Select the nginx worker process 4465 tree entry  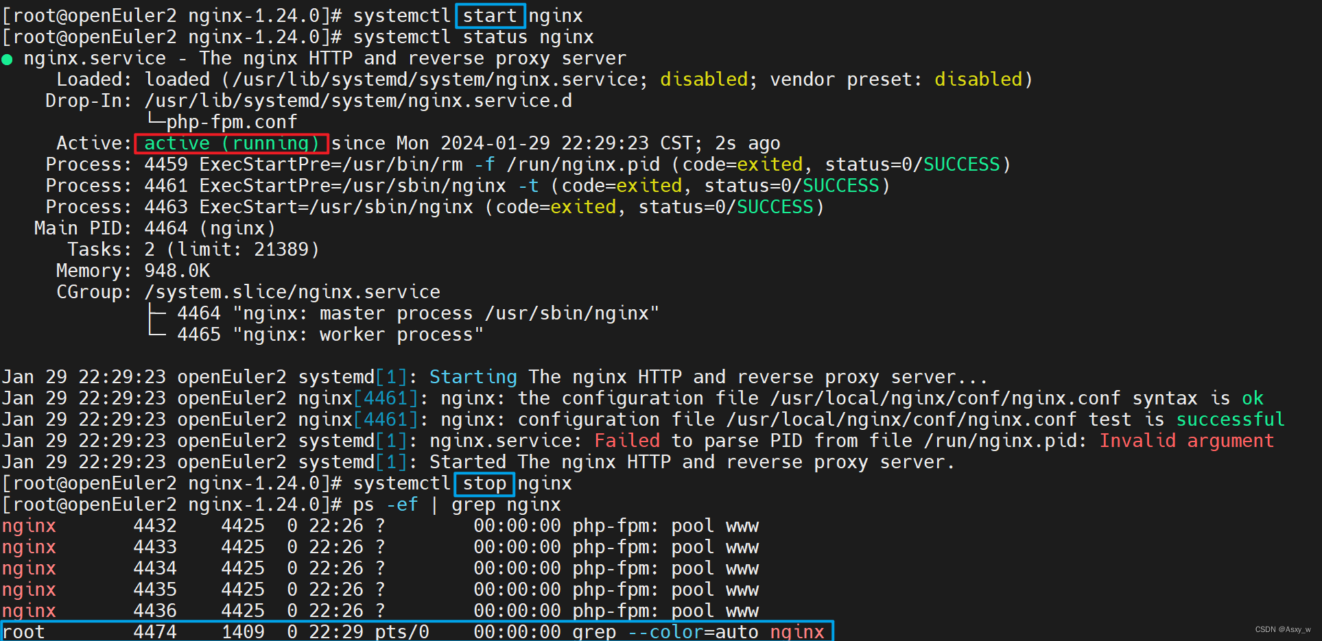coord(329,335)
